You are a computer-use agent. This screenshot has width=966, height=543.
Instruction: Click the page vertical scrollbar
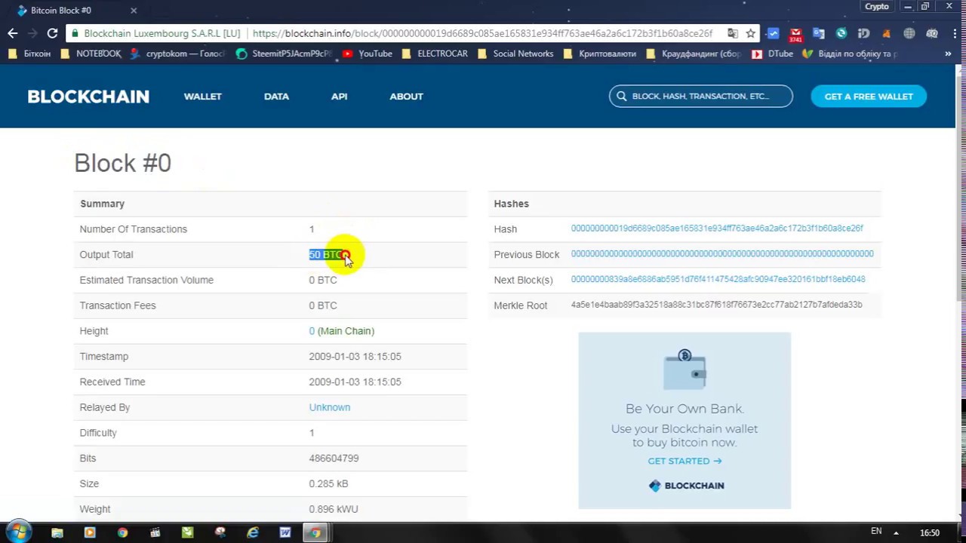tap(960, 189)
